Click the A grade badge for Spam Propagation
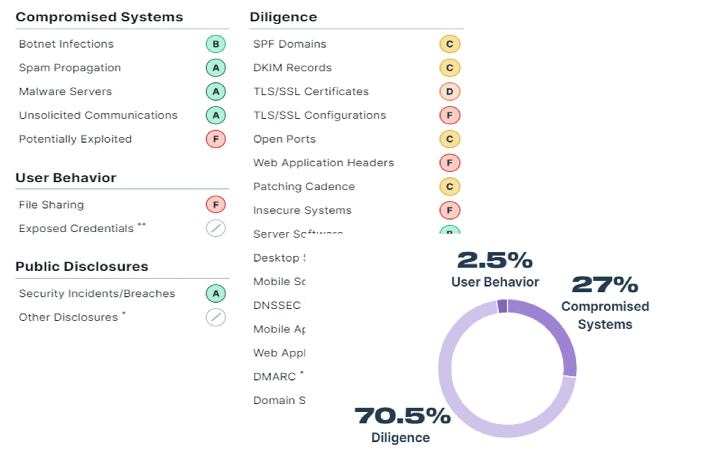 (216, 68)
